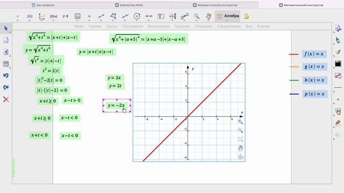Select the x+t < 0 inequality

39,135
